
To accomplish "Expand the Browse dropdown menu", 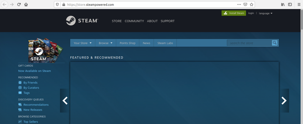I will 105,43.
